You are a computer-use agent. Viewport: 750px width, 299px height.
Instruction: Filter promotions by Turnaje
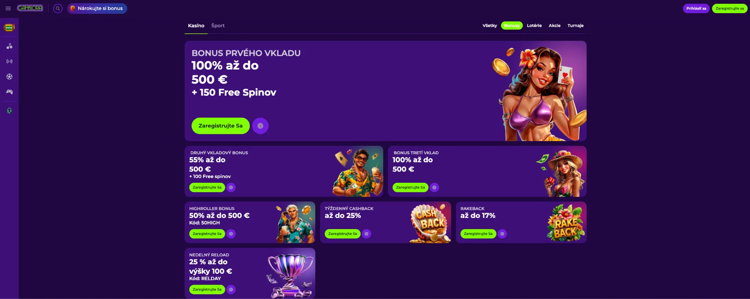pos(575,26)
